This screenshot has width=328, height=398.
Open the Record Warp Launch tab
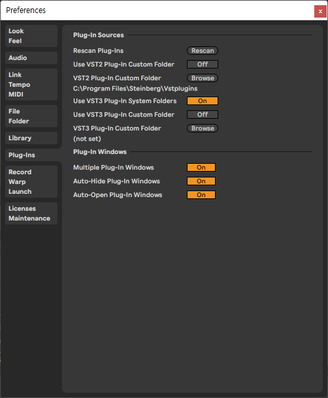click(31, 182)
